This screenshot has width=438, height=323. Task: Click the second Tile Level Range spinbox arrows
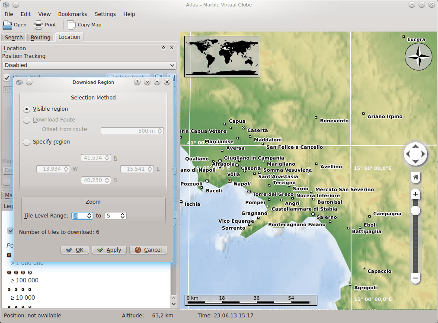123,215
